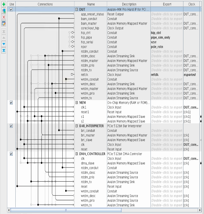204x214 pixels.
Task: Click the Connections column header
Action: pos(45,4)
